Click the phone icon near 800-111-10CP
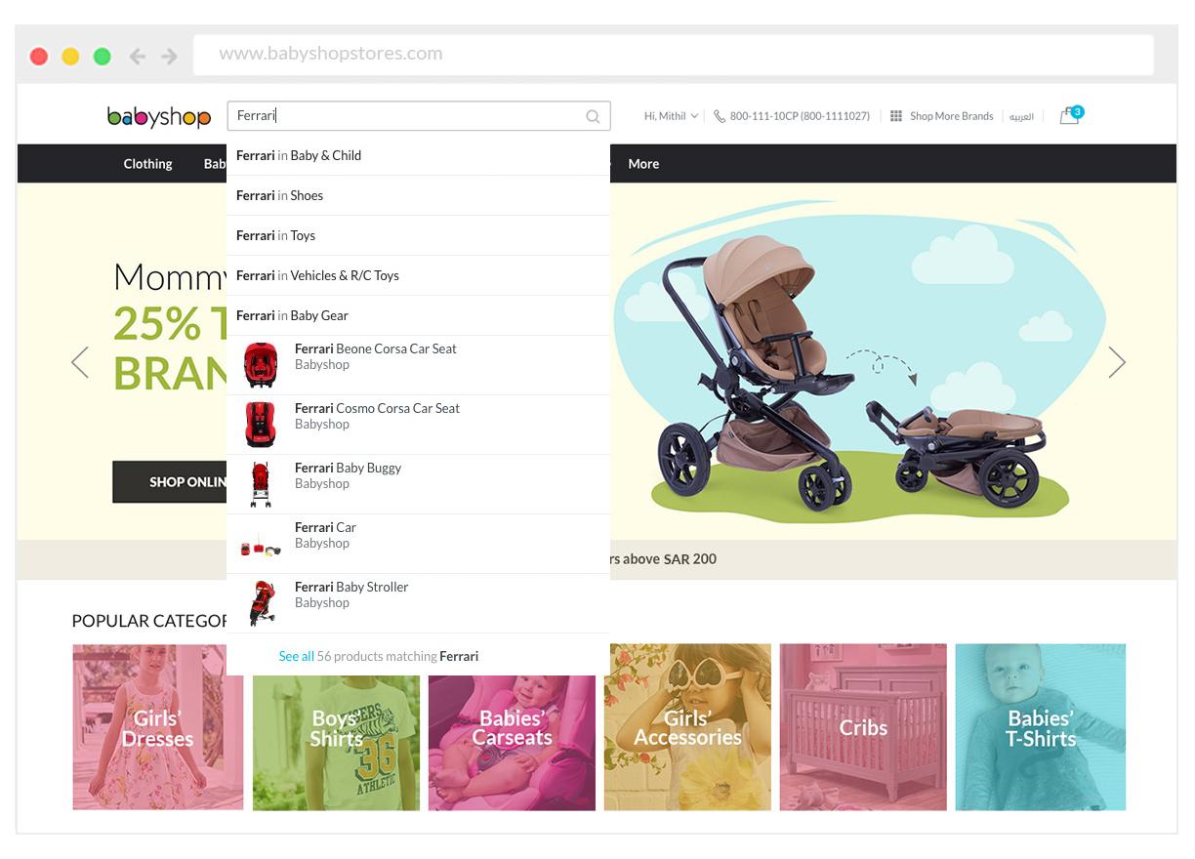 click(720, 116)
